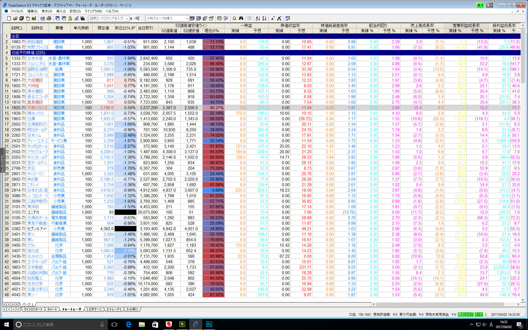The image size is (528, 330).
Task: Open the notification action center
Action: 519,324
